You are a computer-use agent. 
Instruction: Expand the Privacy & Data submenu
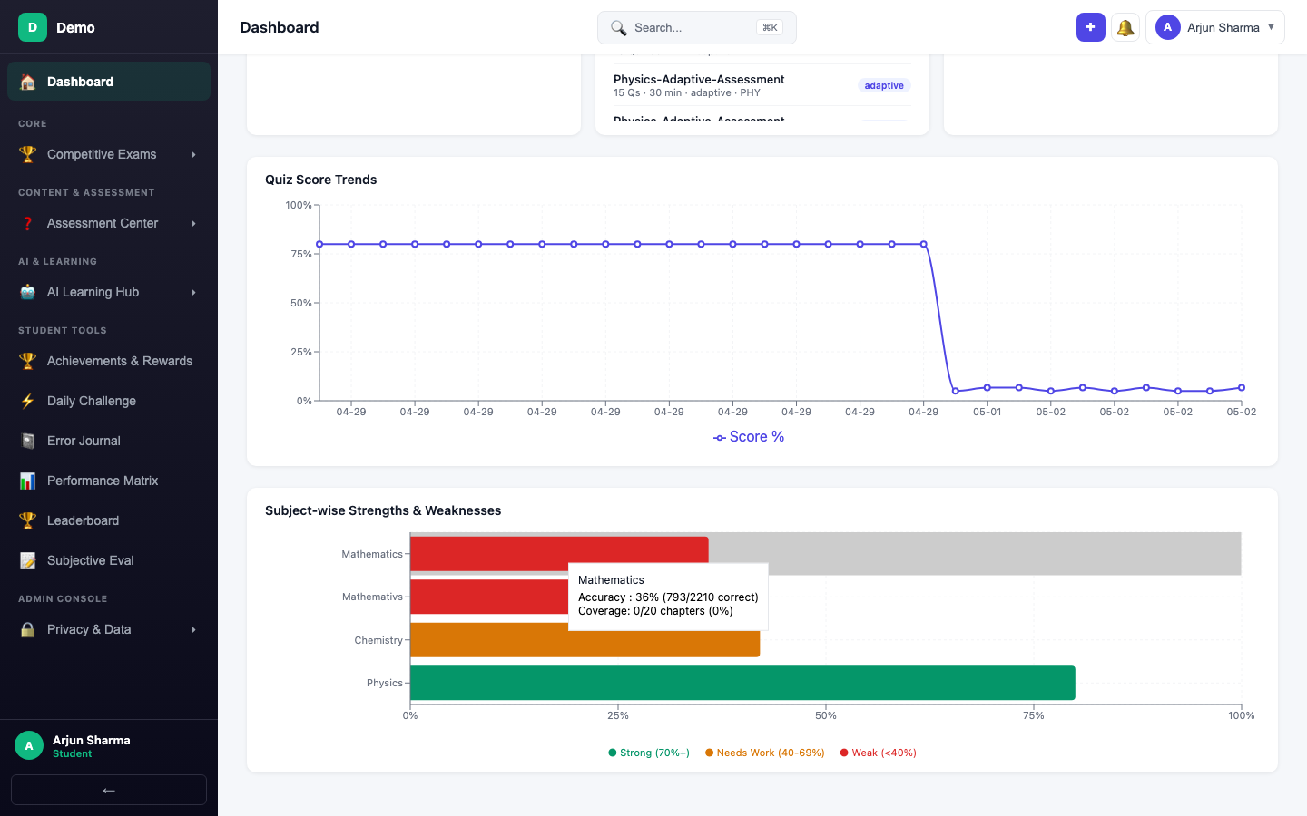(194, 630)
